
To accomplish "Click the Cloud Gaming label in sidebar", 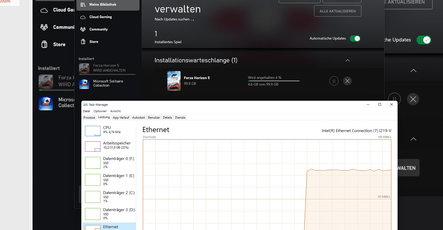I will click(100, 17).
